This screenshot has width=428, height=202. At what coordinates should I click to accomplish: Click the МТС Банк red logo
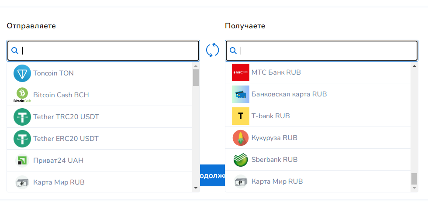241,72
